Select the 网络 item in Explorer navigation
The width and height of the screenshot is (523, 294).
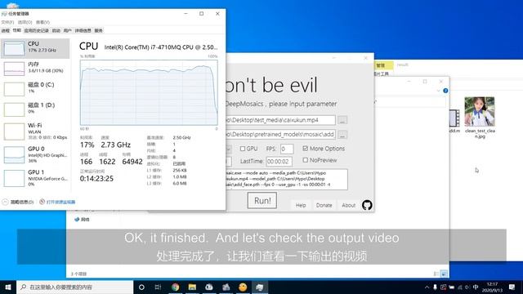coord(82,220)
